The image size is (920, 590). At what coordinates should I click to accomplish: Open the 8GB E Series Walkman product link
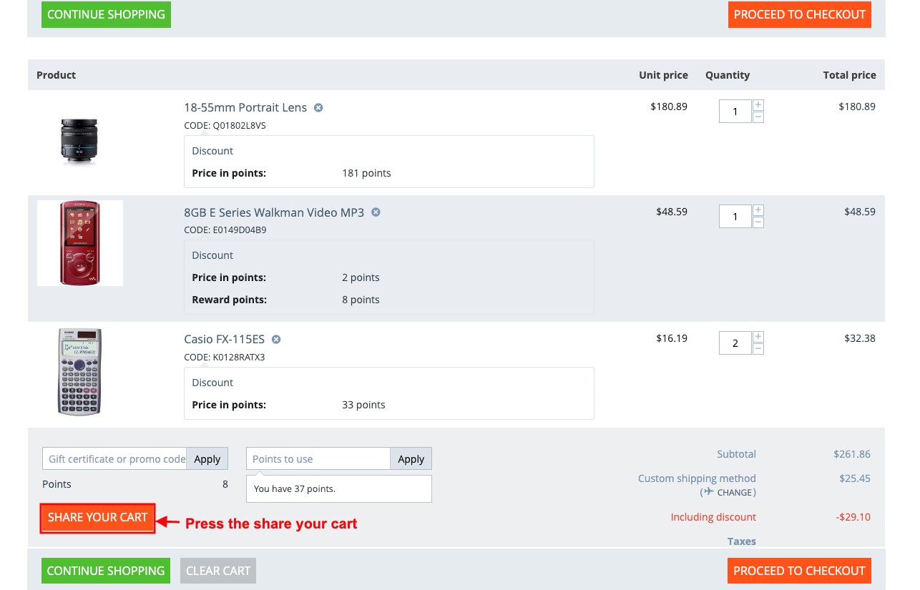274,212
